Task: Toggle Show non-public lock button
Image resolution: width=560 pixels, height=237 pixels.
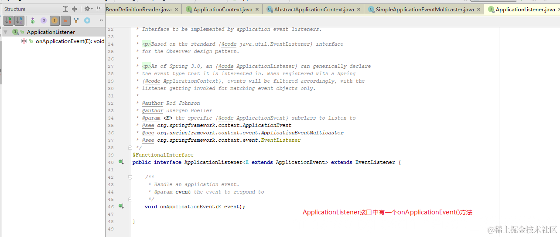Action: (65, 20)
